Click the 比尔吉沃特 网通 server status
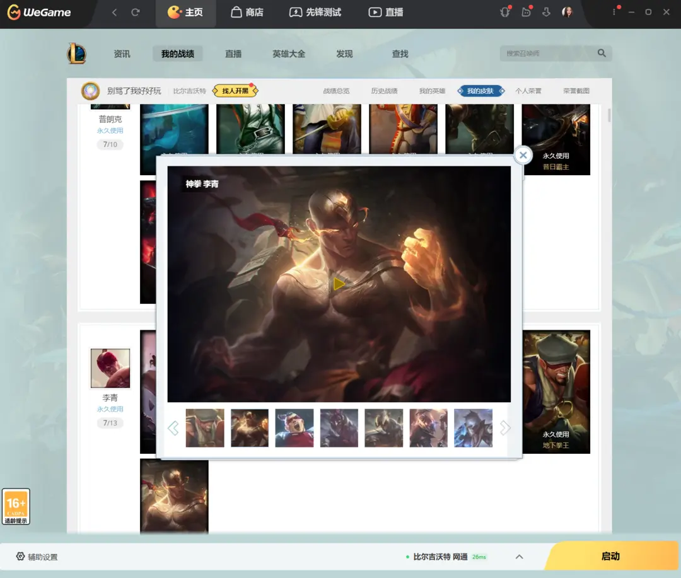The width and height of the screenshot is (681, 578). click(x=446, y=557)
